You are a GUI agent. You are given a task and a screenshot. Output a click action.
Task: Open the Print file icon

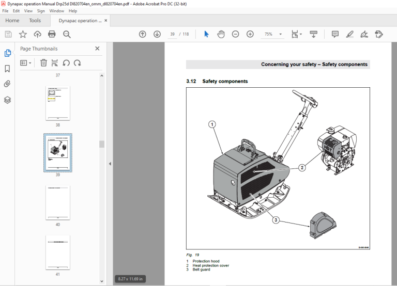coord(52,34)
